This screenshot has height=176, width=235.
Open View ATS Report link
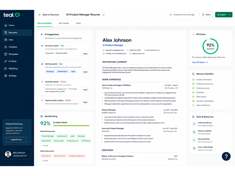pyautogui.click(x=200, y=62)
